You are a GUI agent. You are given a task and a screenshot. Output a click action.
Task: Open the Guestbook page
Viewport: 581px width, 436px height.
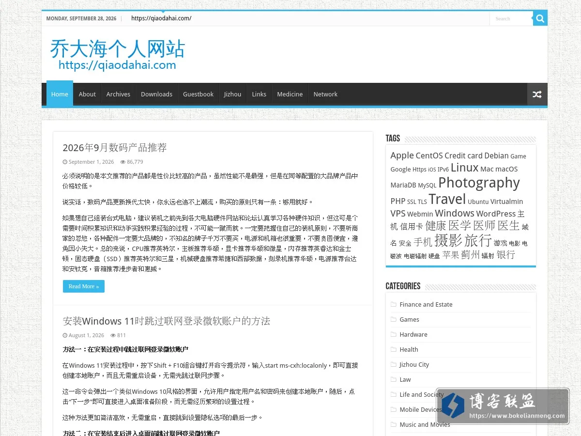click(198, 94)
